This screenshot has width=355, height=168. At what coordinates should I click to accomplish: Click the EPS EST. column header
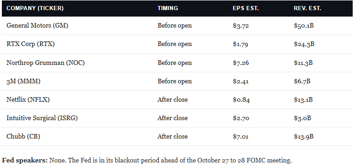tap(246, 8)
